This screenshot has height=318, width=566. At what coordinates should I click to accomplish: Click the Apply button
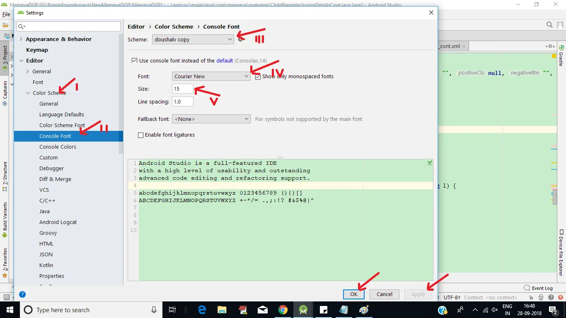coord(418,294)
